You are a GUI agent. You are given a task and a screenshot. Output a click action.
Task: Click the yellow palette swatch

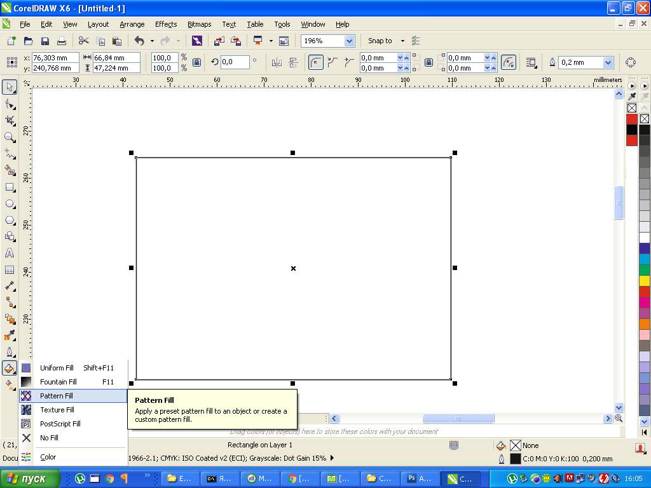click(x=645, y=281)
